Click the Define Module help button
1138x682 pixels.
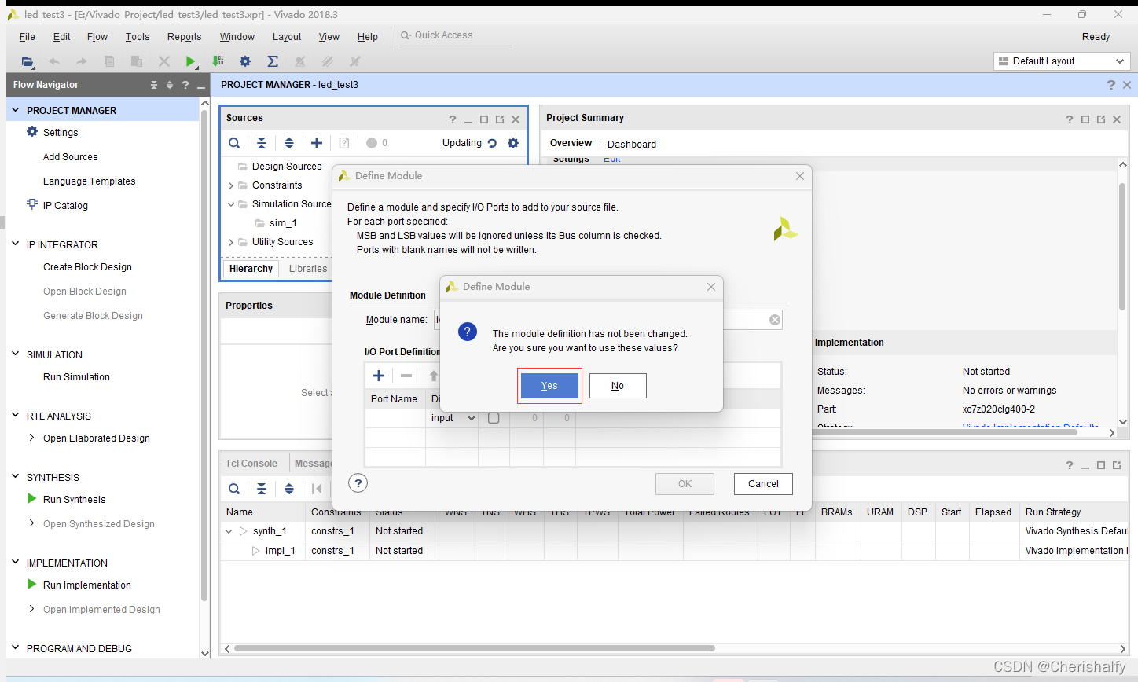tap(358, 483)
